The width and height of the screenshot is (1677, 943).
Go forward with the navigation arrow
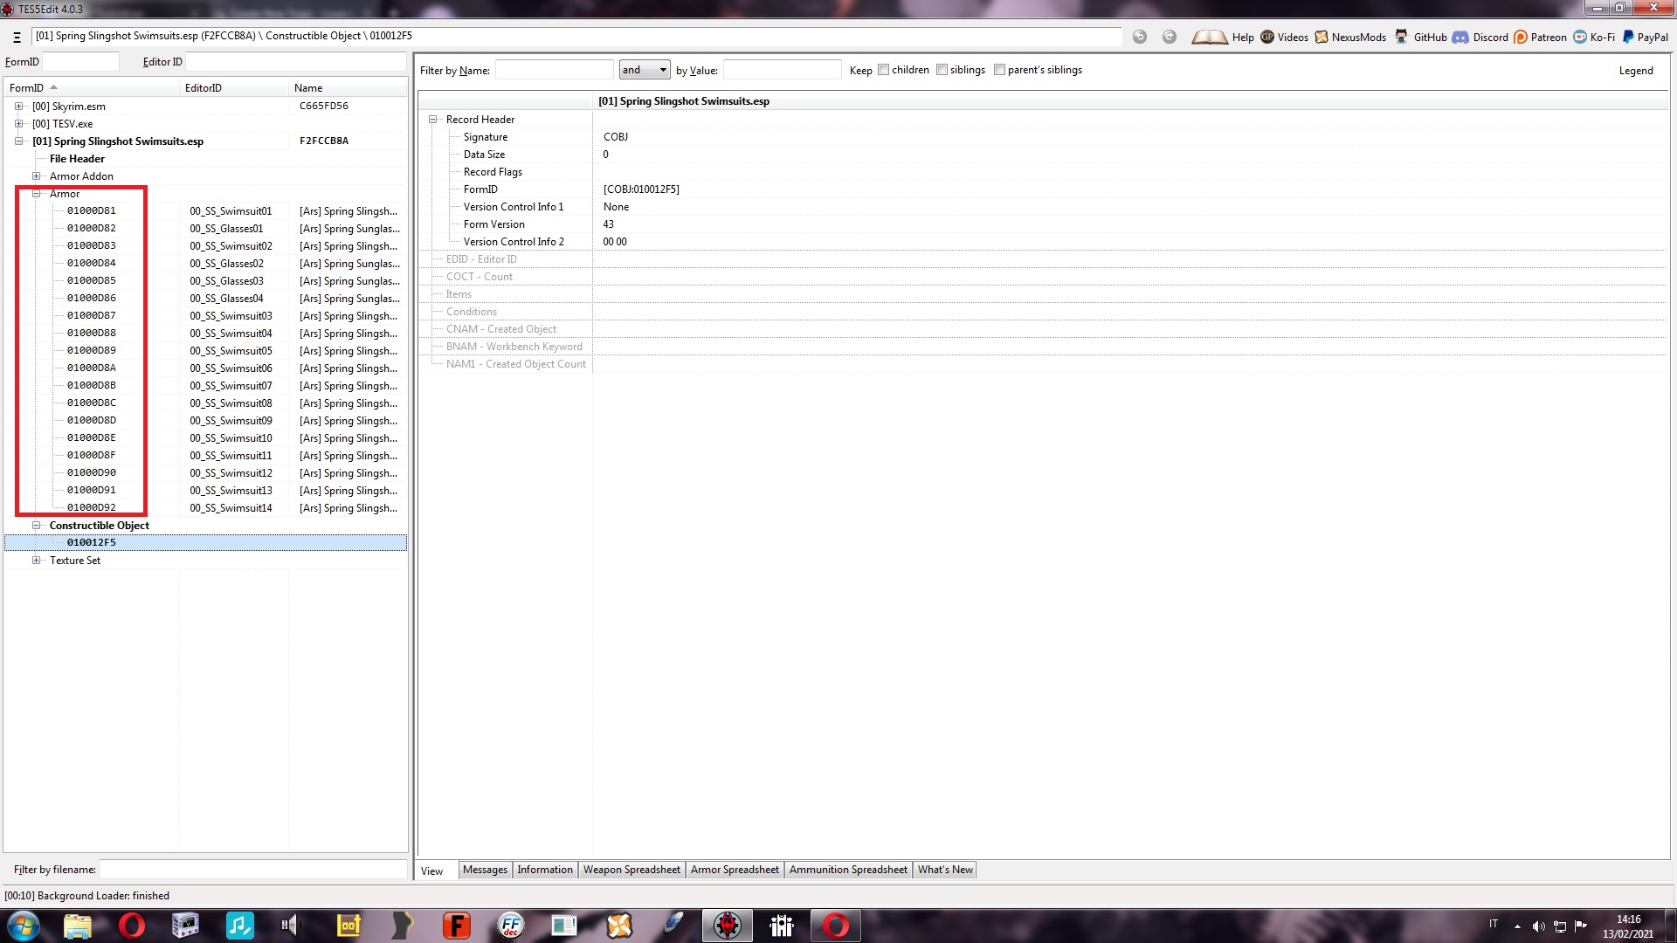(1170, 37)
